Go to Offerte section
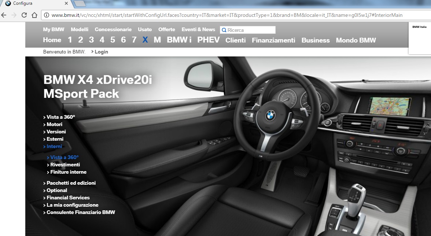Image resolution: width=431 pixels, height=236 pixels. [166, 29]
